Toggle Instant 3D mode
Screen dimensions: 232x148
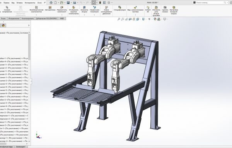click(148, 9)
